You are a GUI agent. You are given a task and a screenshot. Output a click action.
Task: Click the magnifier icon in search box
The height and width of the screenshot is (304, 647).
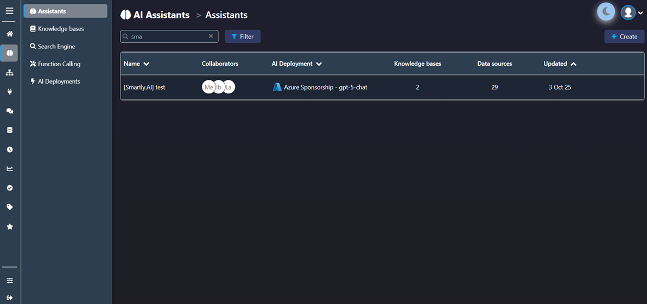(125, 36)
